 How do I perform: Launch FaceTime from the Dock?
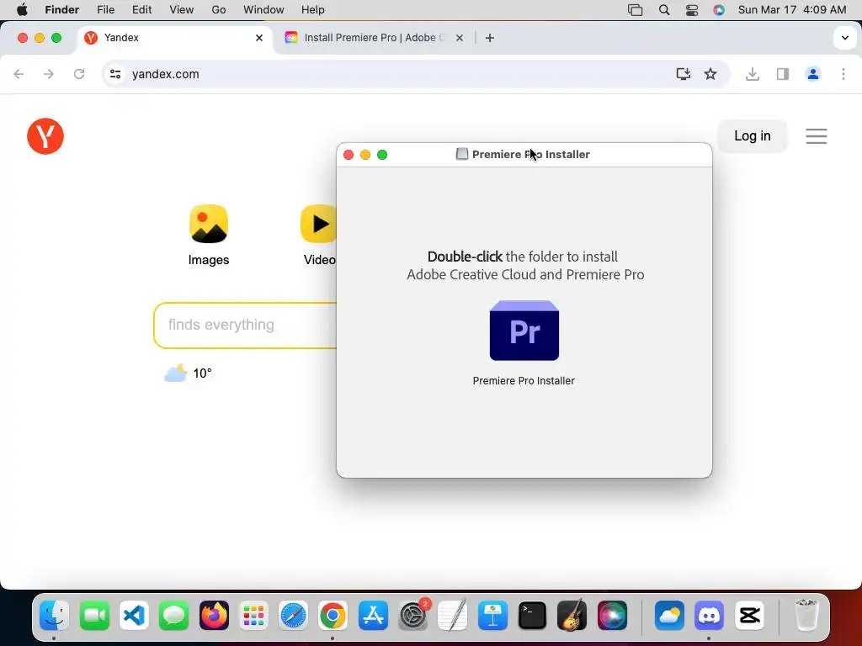94,615
